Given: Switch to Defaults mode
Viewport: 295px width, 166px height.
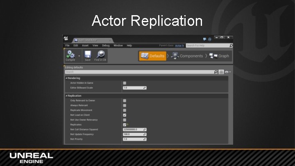Looking at the screenshot, I should (x=152, y=56).
